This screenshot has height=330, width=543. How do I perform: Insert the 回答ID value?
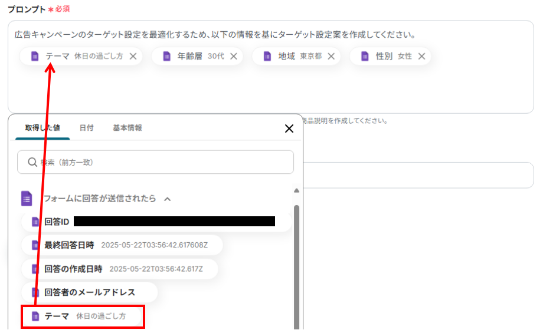click(x=156, y=222)
